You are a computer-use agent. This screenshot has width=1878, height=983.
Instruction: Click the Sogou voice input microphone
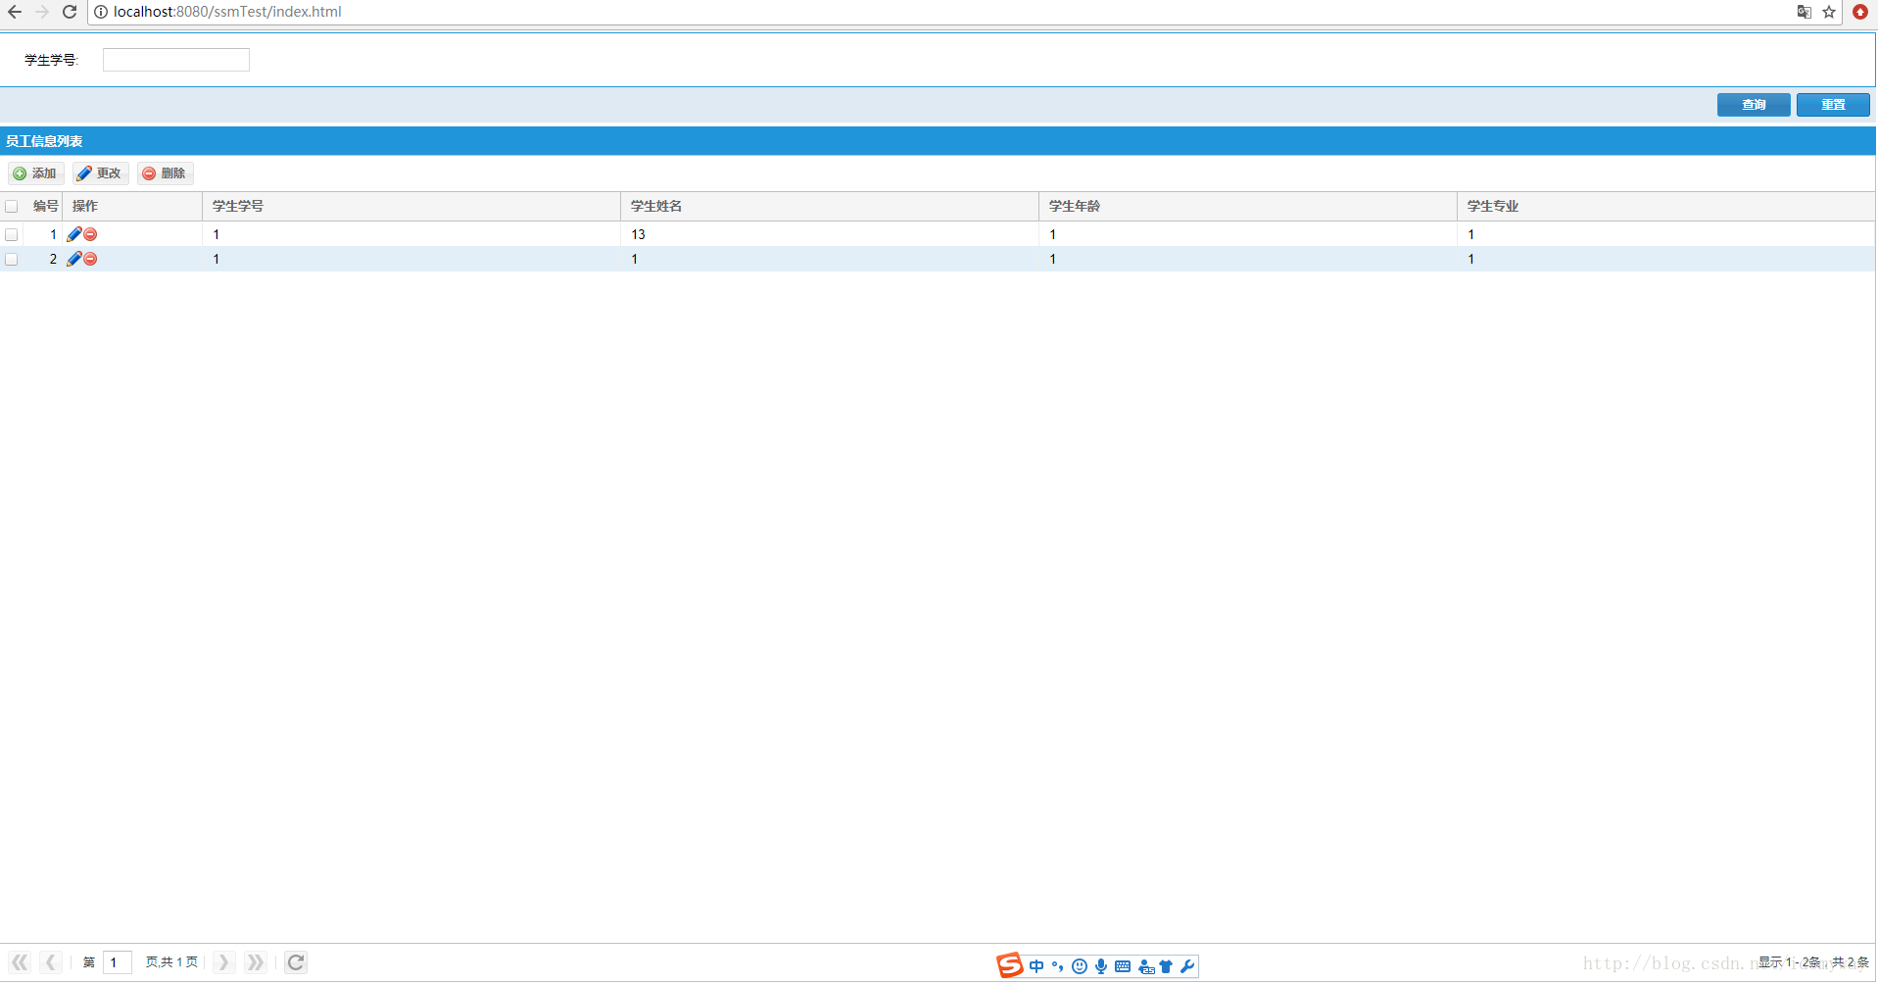point(1101,966)
